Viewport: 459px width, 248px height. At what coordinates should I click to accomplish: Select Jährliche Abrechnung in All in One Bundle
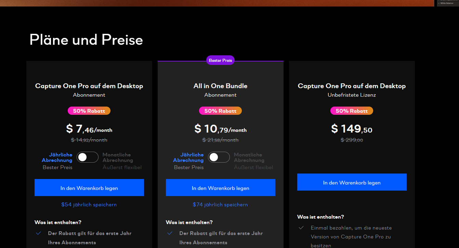tap(188, 157)
